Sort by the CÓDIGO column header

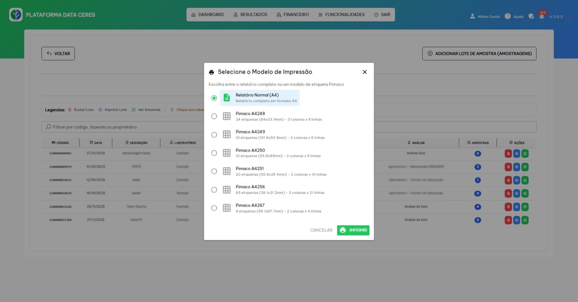click(61, 143)
